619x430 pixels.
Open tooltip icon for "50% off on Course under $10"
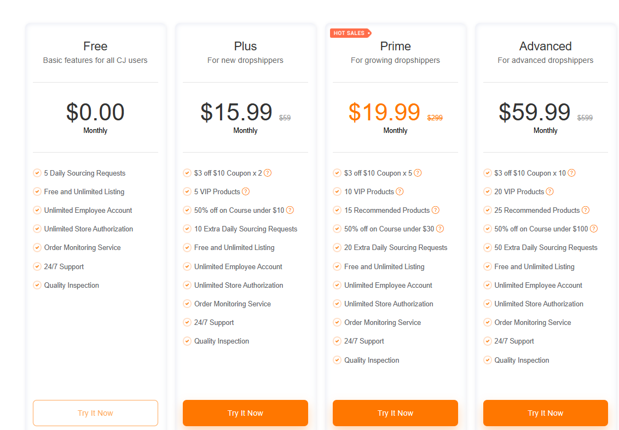[x=290, y=210]
